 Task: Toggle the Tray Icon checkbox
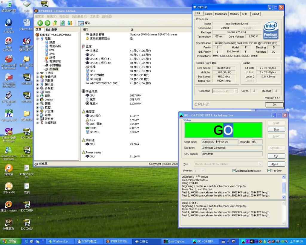coord(269,171)
